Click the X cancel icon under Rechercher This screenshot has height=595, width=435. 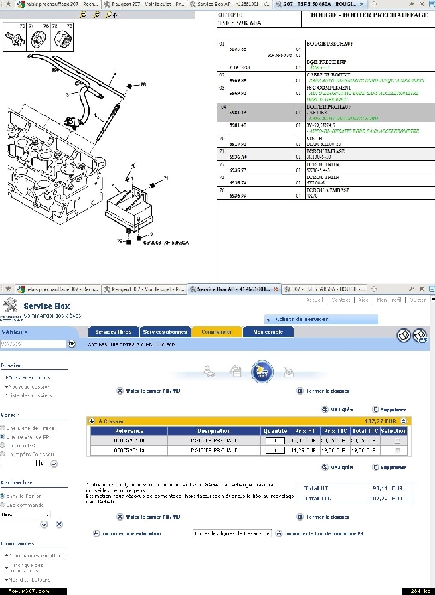[59, 525]
